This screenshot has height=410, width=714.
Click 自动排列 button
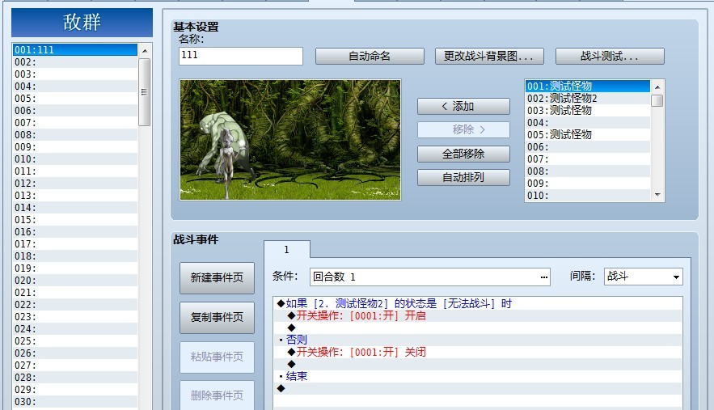(x=463, y=178)
